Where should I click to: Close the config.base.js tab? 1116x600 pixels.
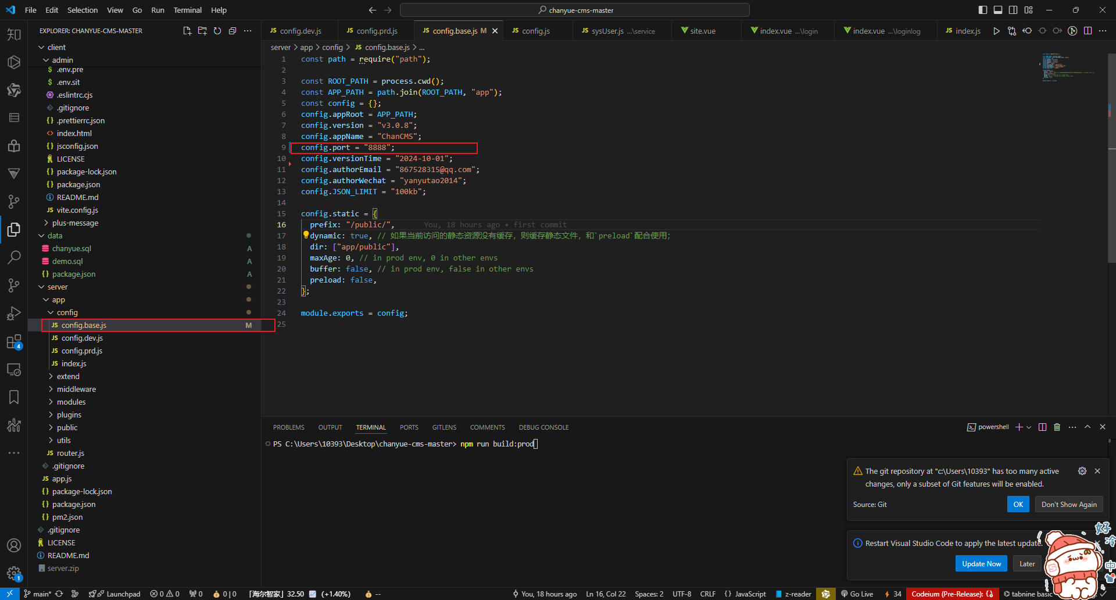pos(495,31)
